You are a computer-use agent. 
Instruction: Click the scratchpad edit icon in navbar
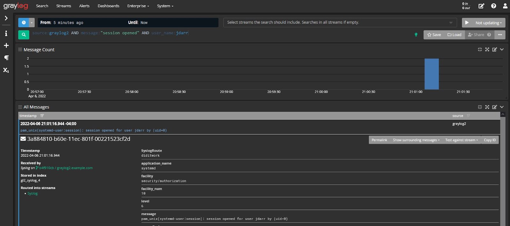pos(481,6)
